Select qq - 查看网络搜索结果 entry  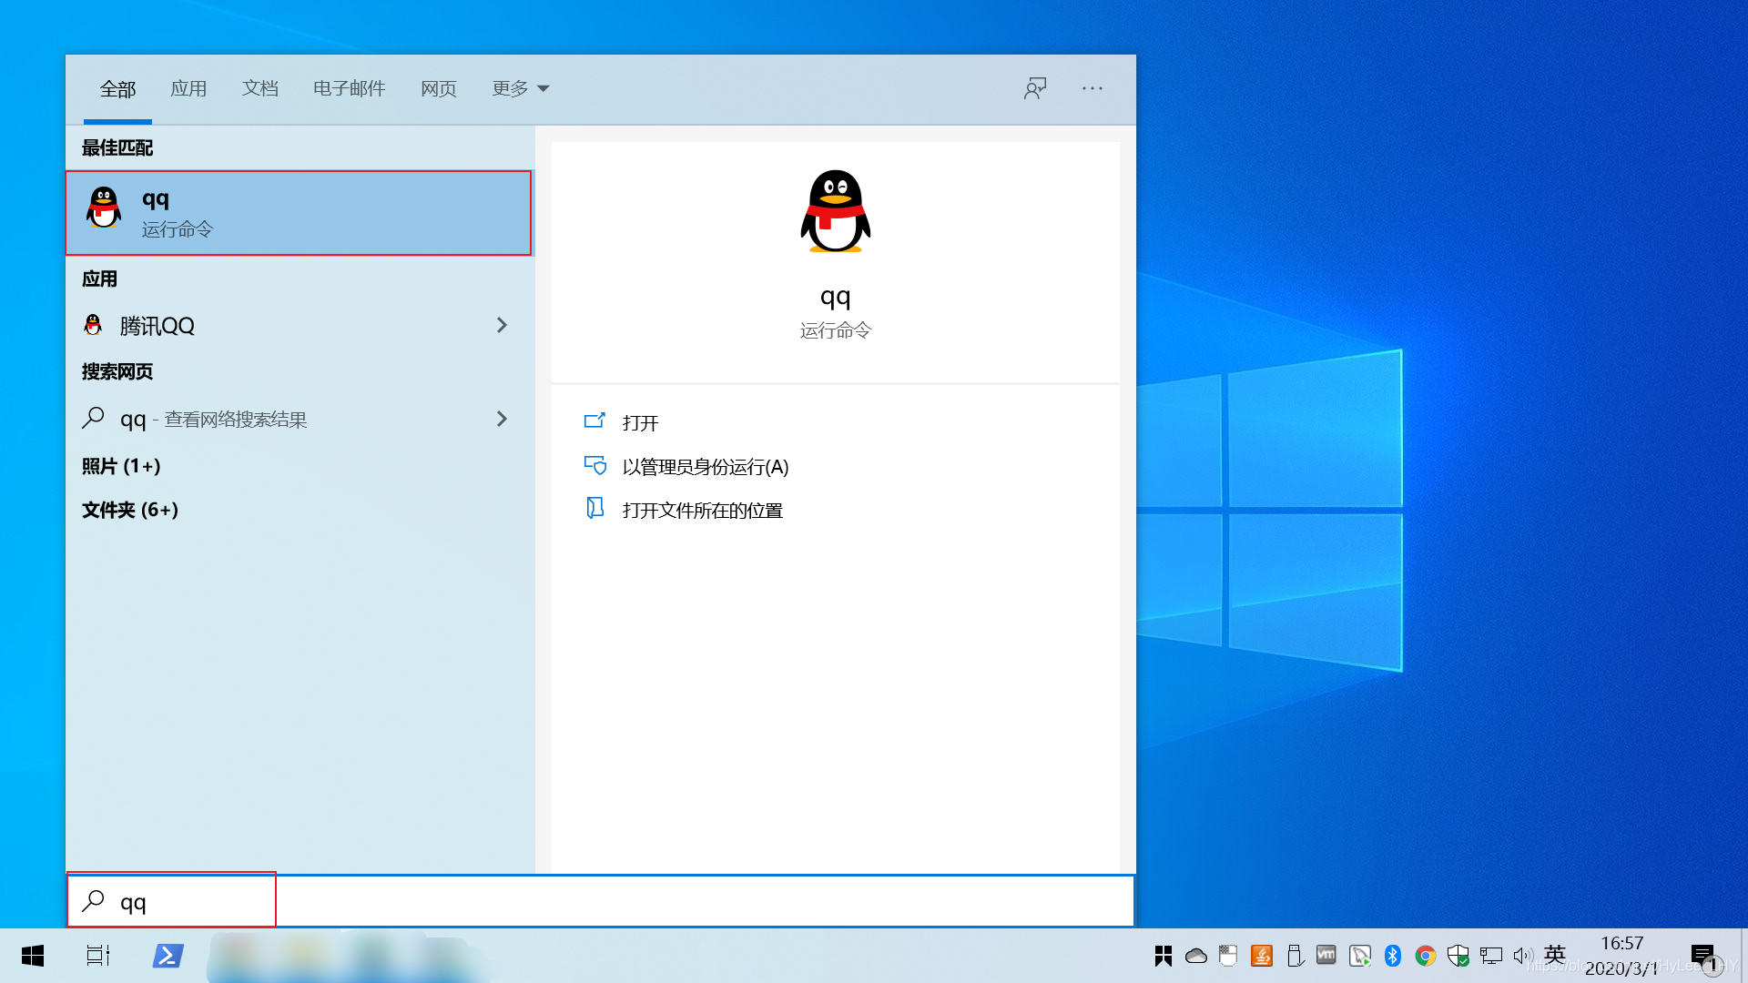(x=299, y=419)
